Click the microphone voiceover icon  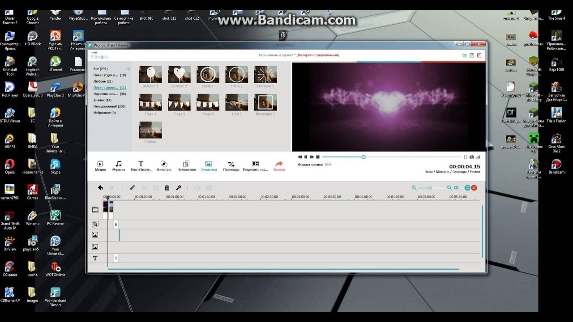(179, 188)
